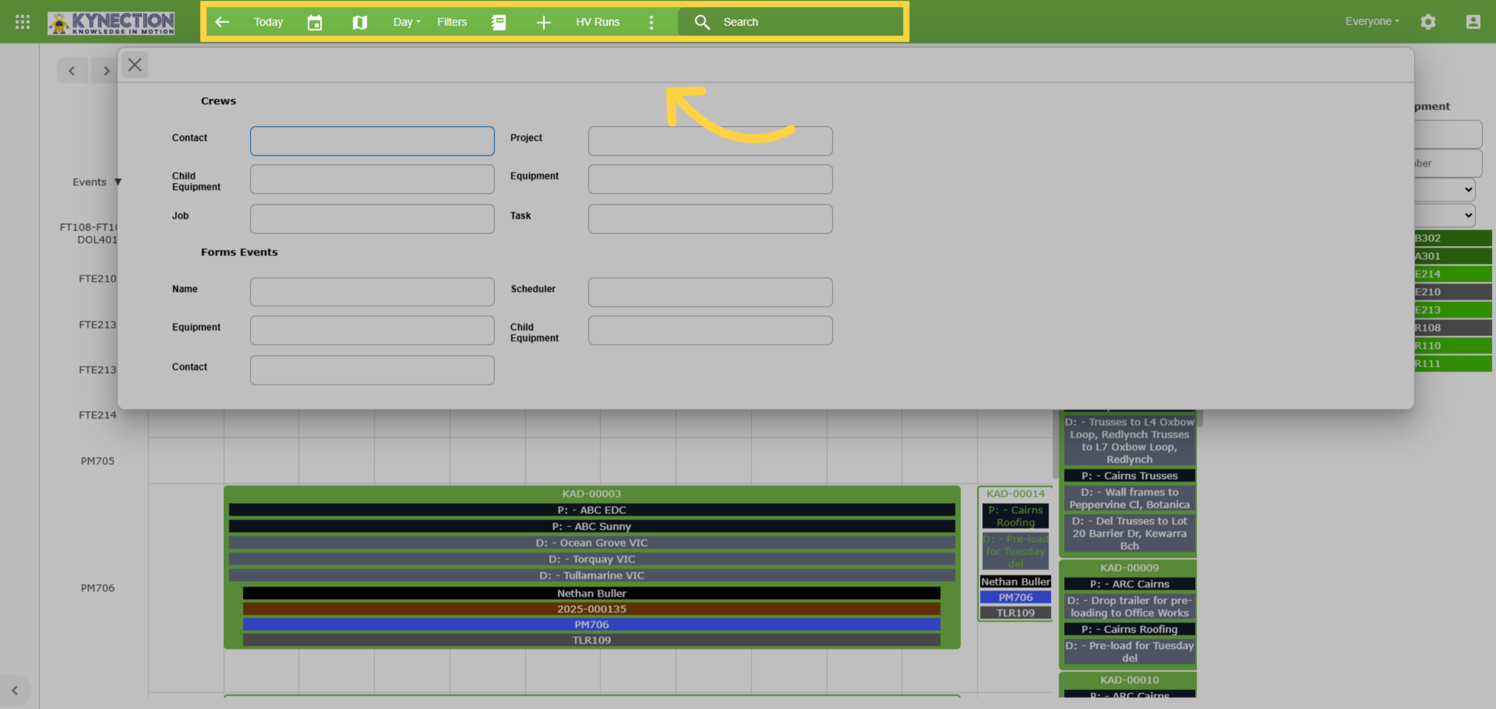Open the map view icon

point(360,22)
